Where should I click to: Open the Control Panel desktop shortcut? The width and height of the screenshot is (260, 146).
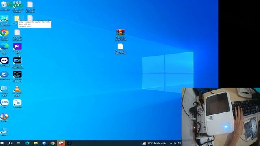[x=4, y=91]
